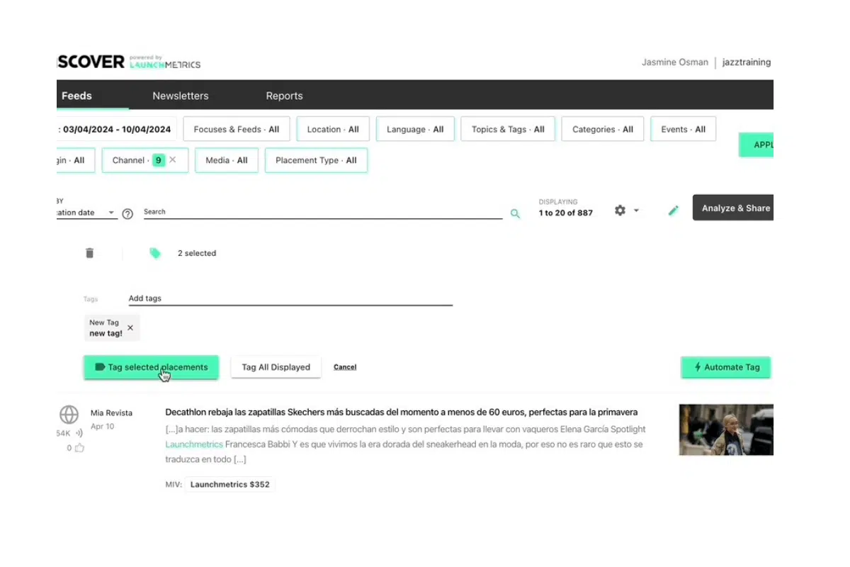Remove the Channel filter with X
Screen dimensions: 850x567
pyautogui.click(x=172, y=160)
